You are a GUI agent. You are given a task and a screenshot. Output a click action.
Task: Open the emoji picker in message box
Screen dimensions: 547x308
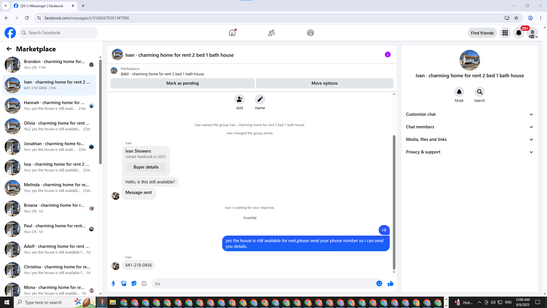click(x=379, y=283)
